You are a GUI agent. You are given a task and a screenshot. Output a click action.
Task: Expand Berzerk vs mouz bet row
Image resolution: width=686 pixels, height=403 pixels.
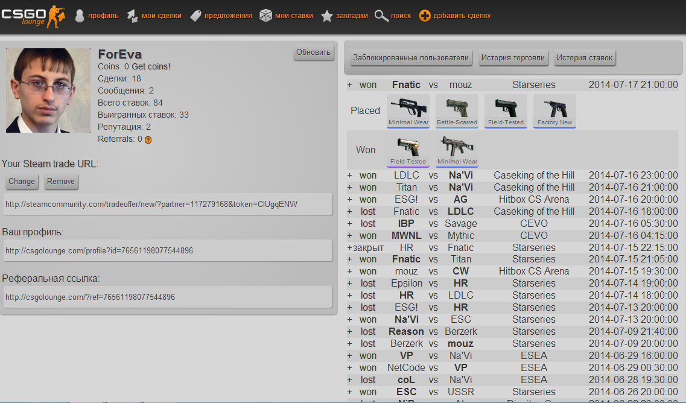tap(349, 344)
